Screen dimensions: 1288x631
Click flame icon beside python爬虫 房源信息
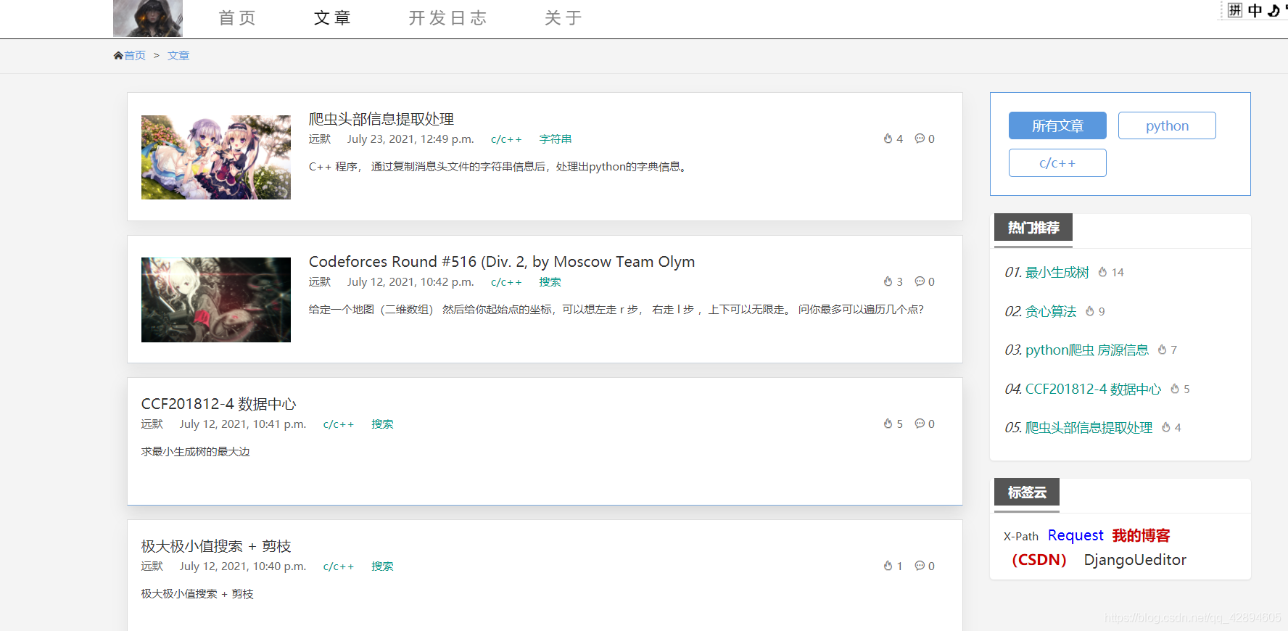tap(1163, 350)
